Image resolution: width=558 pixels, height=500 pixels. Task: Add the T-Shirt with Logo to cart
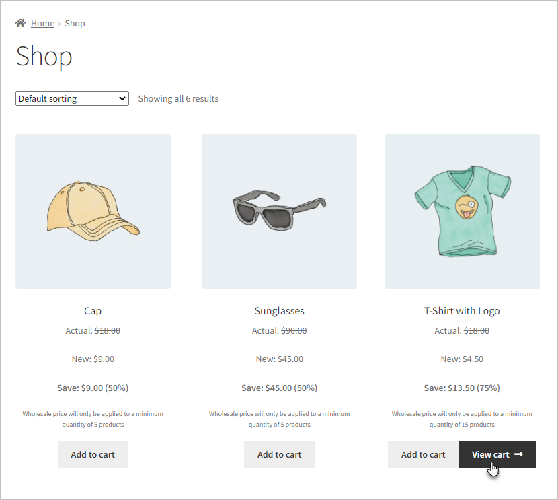(423, 455)
